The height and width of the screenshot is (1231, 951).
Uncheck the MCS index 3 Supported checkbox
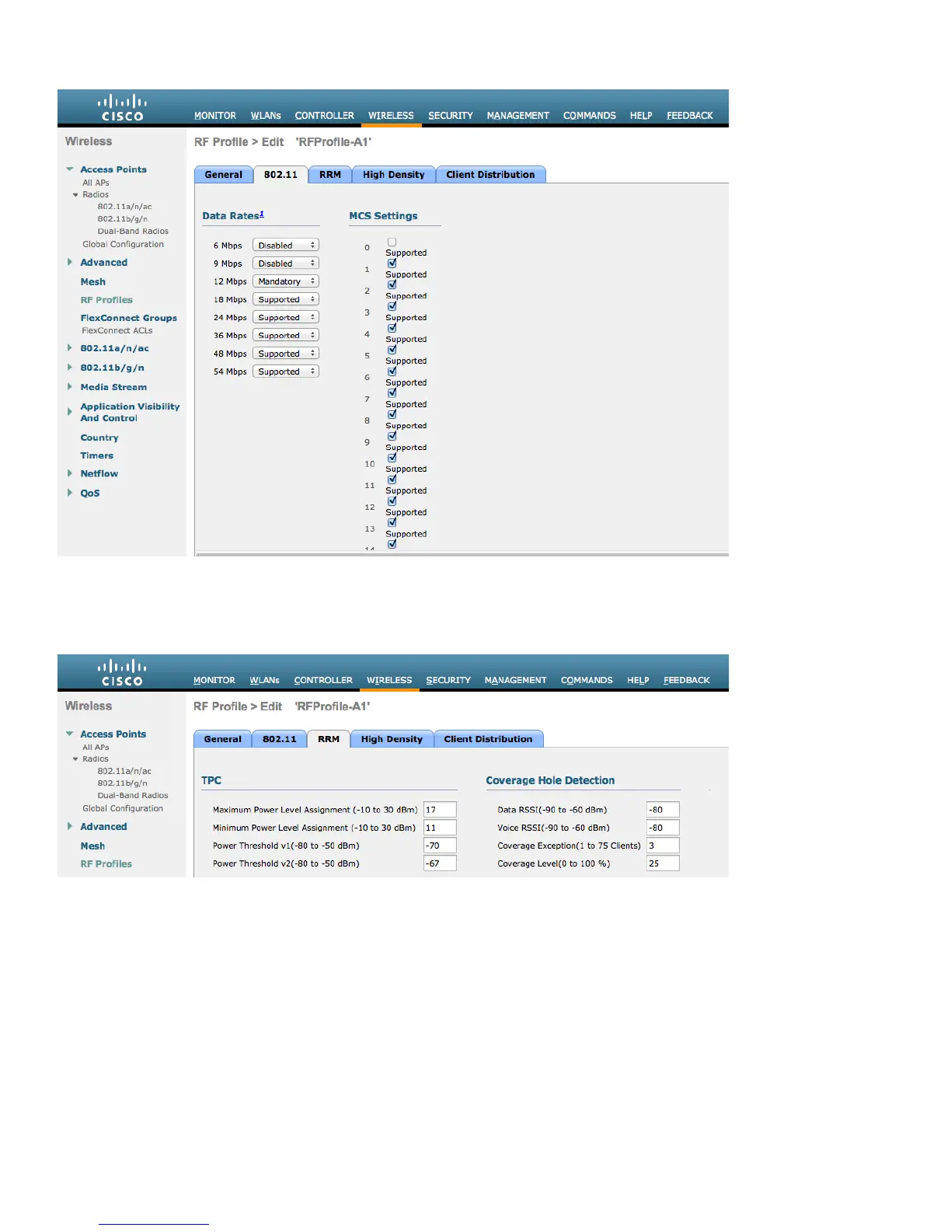[x=392, y=307]
